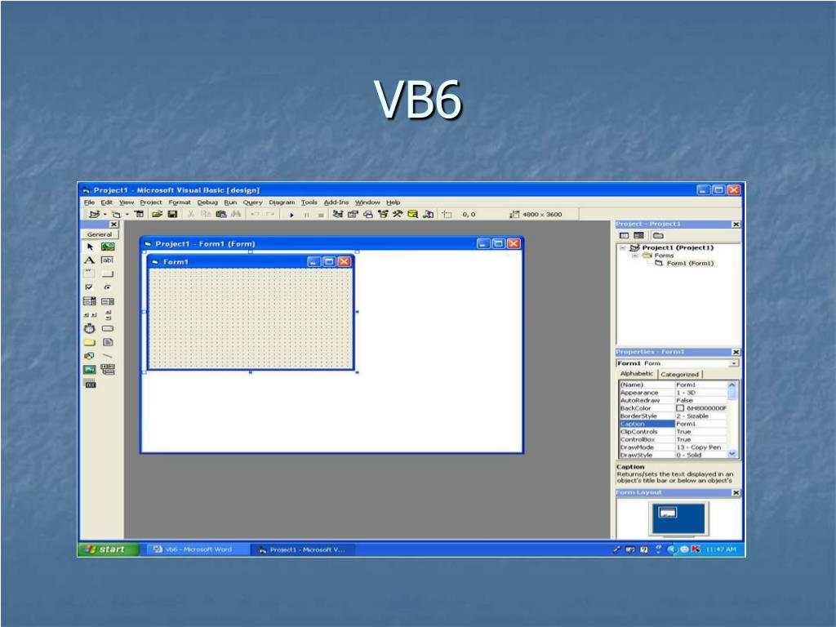Click the Add Form toolbar icon
The height and width of the screenshot is (627, 836).
point(116,215)
